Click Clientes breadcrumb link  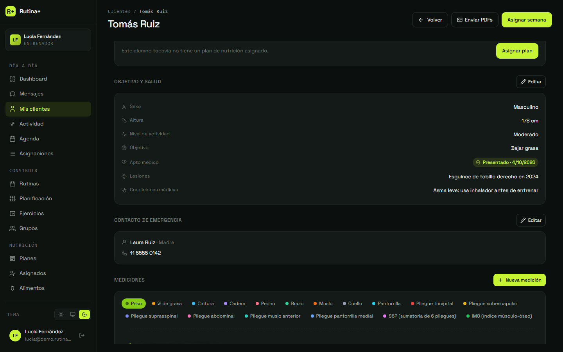click(x=119, y=11)
